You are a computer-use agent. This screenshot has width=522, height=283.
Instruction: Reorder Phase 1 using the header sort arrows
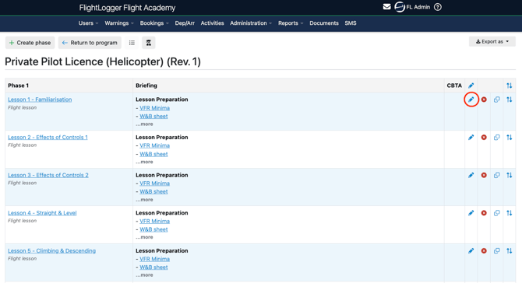tap(510, 86)
